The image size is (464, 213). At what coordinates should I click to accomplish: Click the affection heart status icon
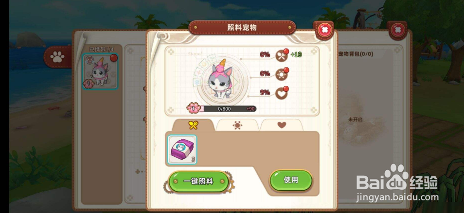coord(281,93)
